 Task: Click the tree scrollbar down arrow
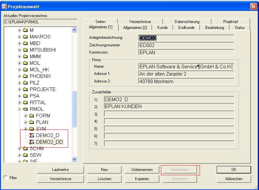pyautogui.click(x=74, y=159)
